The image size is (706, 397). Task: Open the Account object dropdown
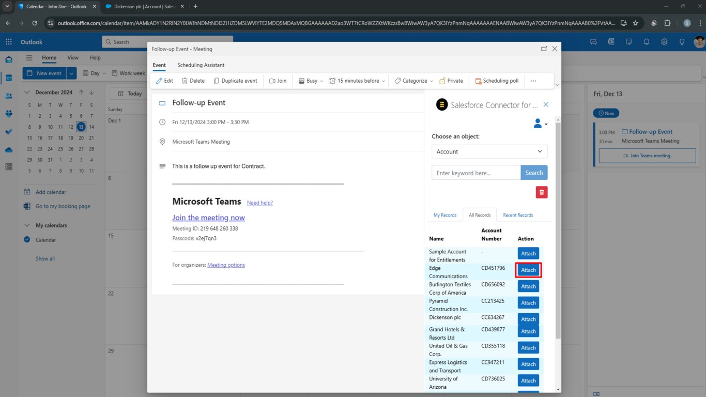(x=489, y=151)
